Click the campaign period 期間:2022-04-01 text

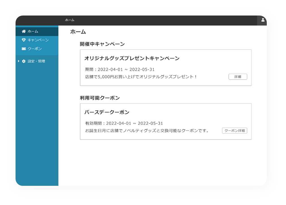pos(120,69)
